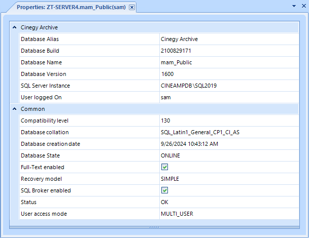Click the OK status value
This screenshot has height=238, width=309.
pyautogui.click(x=164, y=202)
